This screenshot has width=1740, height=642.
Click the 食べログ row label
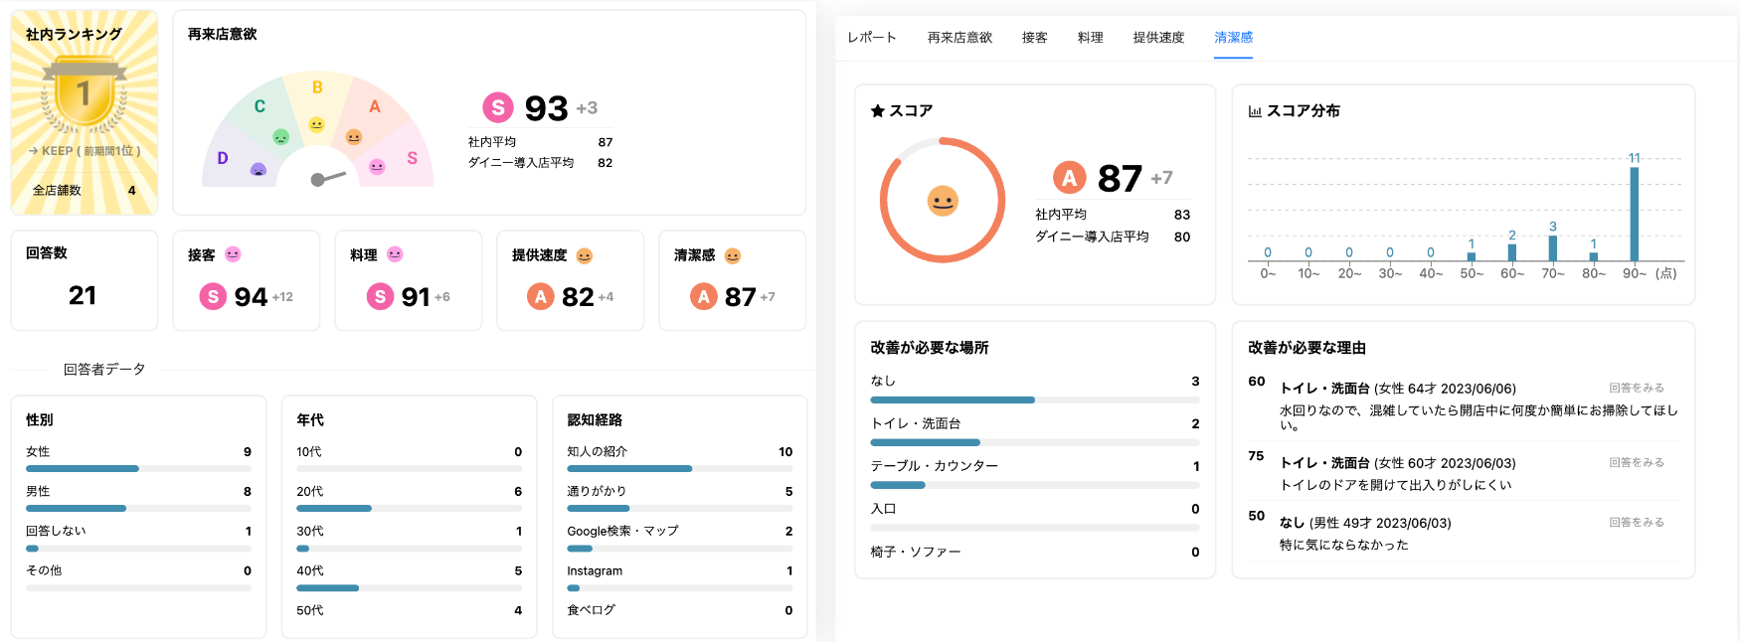(591, 610)
